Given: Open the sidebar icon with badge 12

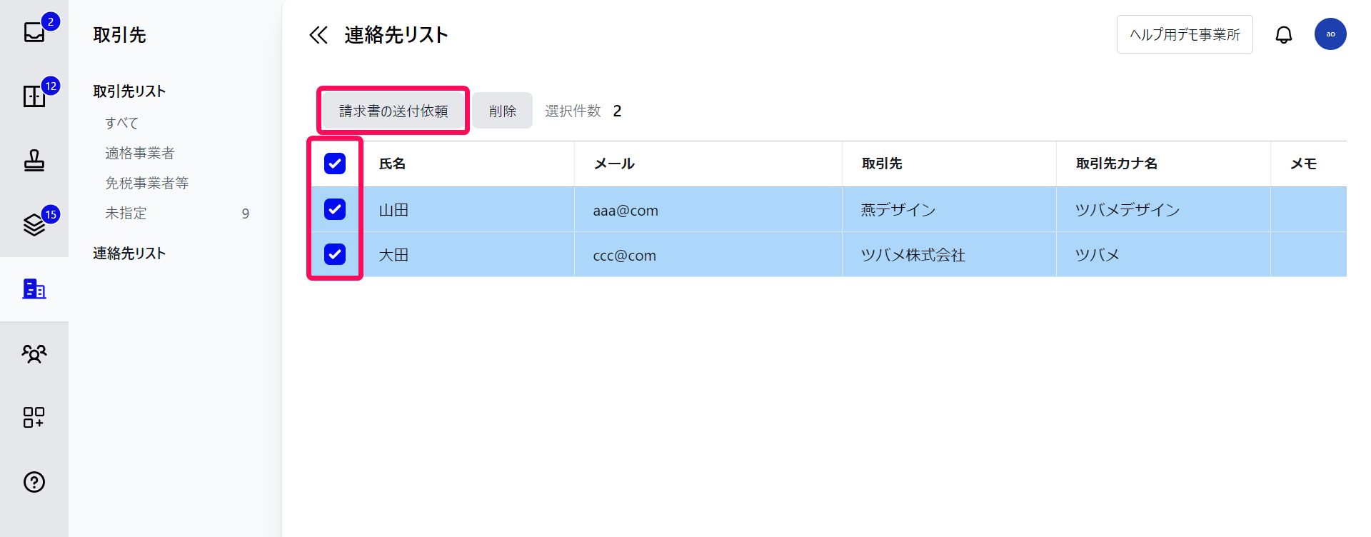Looking at the screenshot, I should [x=34, y=96].
